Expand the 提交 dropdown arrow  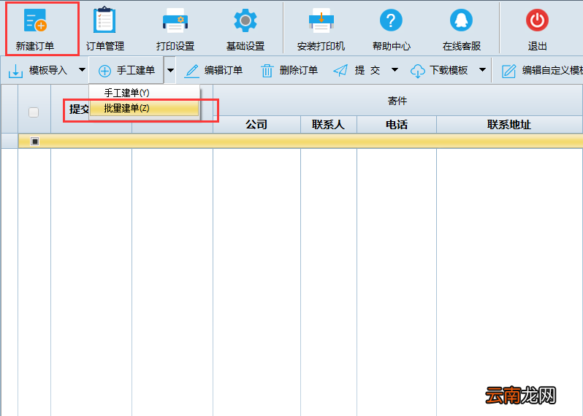(x=395, y=70)
